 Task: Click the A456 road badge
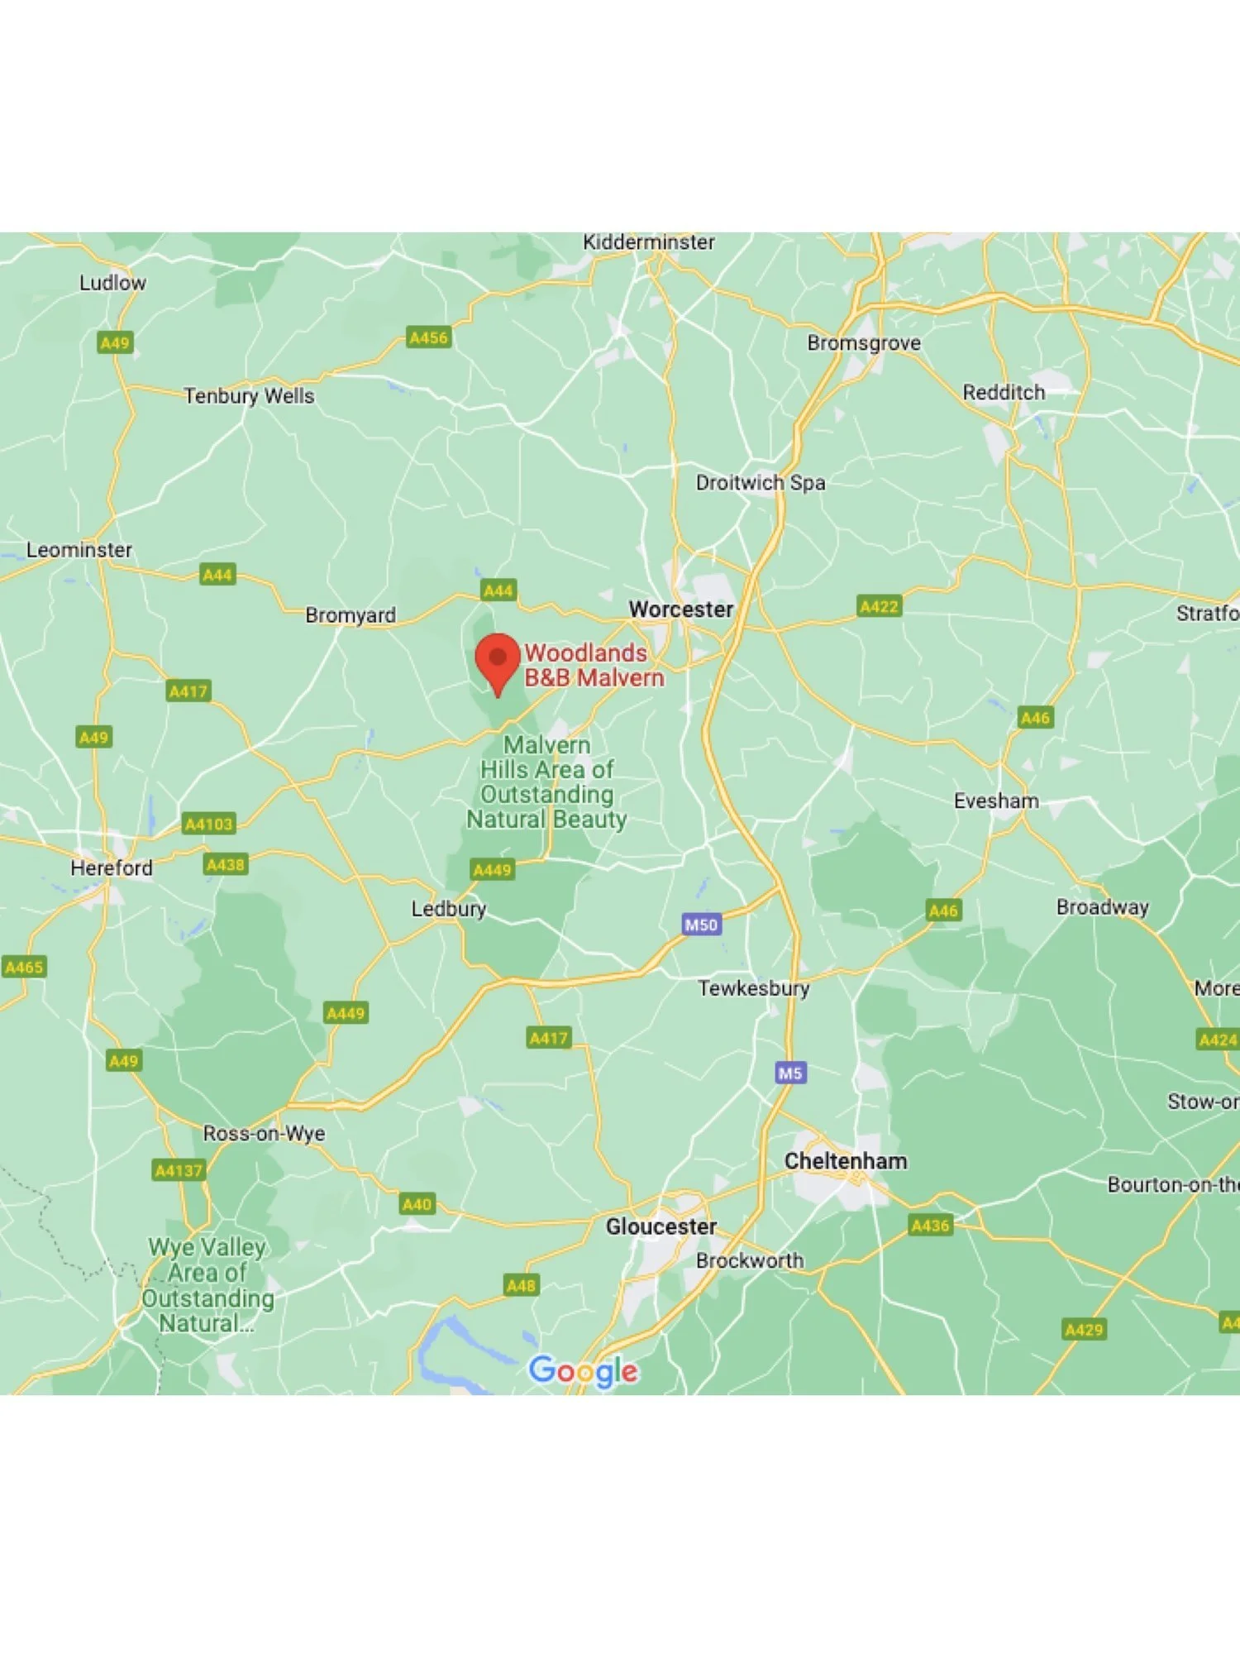pos(429,337)
